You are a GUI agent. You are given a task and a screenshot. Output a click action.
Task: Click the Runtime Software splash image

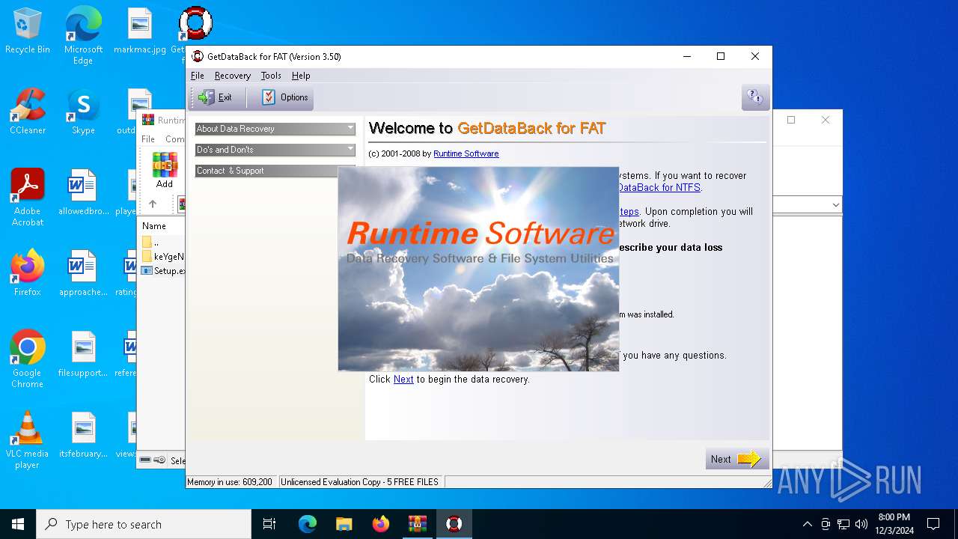click(478, 269)
